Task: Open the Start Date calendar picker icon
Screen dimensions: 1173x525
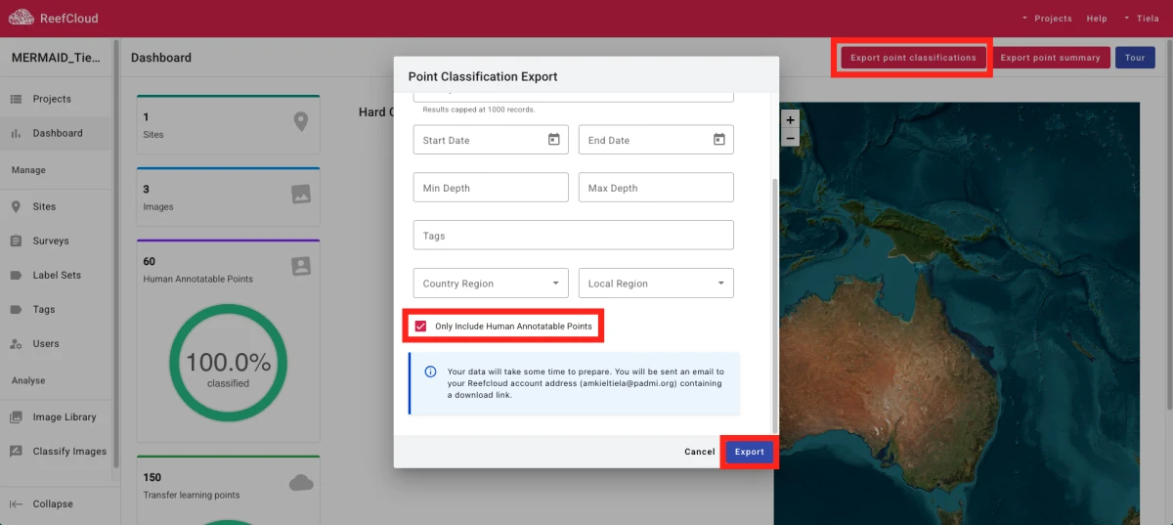Action: [x=553, y=140]
